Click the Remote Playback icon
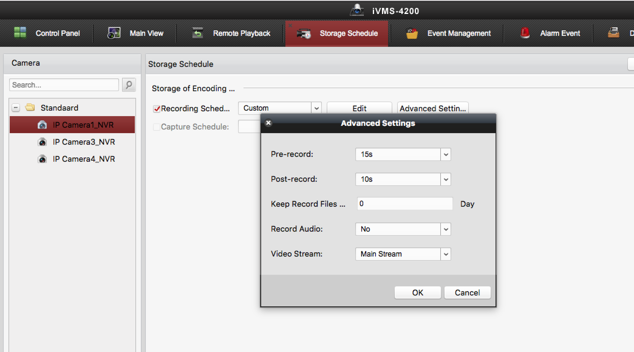The height and width of the screenshot is (352, 634). click(x=198, y=33)
